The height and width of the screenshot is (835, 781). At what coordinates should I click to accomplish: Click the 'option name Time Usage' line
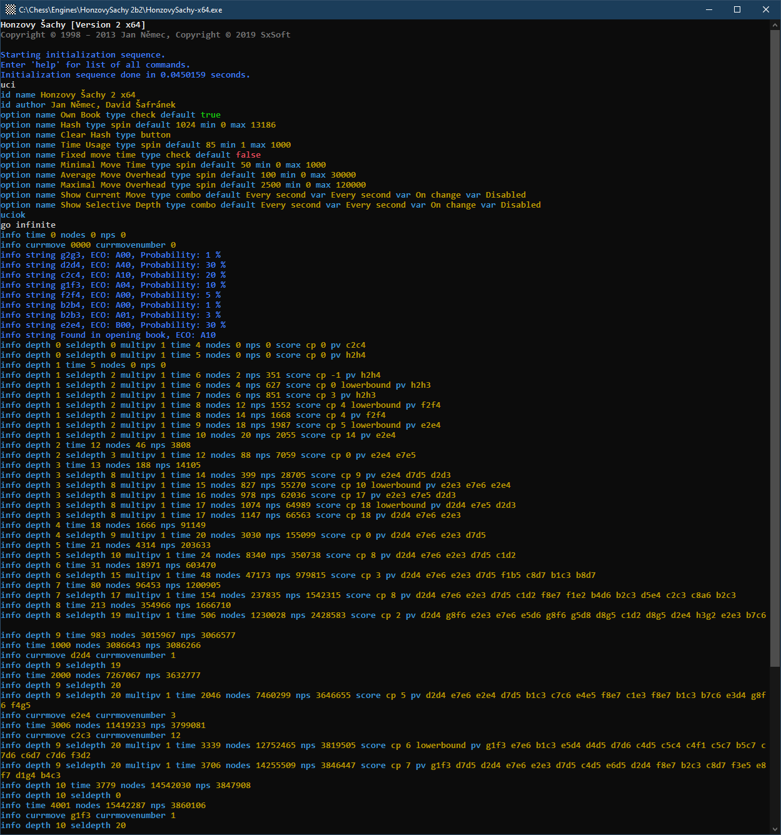pos(146,145)
